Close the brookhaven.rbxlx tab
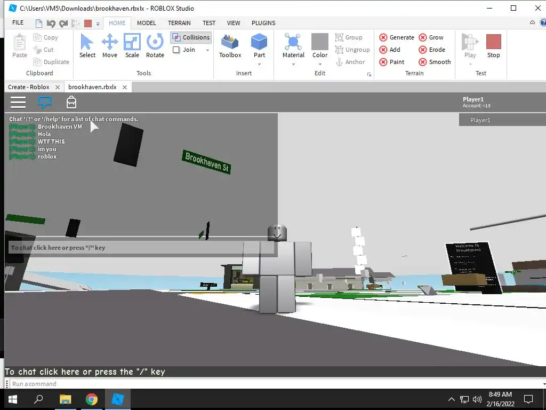Viewport: 546px width, 410px height. [x=125, y=87]
